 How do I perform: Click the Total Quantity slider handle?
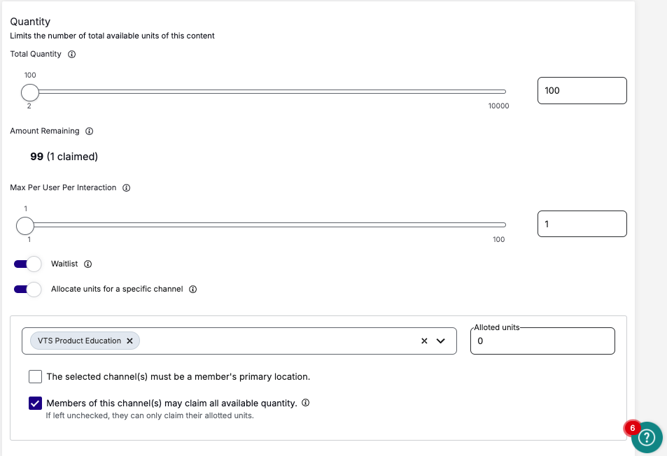point(30,92)
